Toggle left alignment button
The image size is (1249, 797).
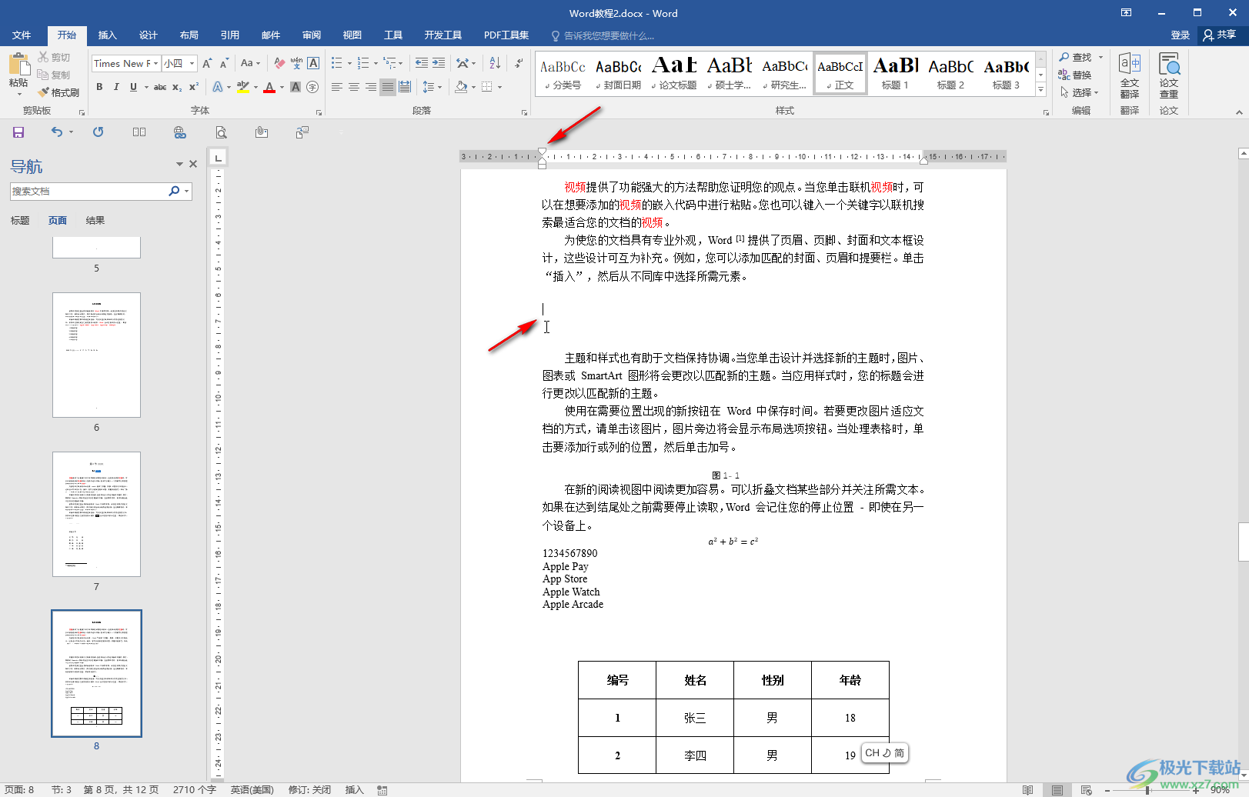tap(337, 87)
